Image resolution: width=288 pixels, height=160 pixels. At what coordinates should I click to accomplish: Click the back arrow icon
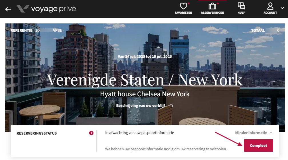click(8, 9)
